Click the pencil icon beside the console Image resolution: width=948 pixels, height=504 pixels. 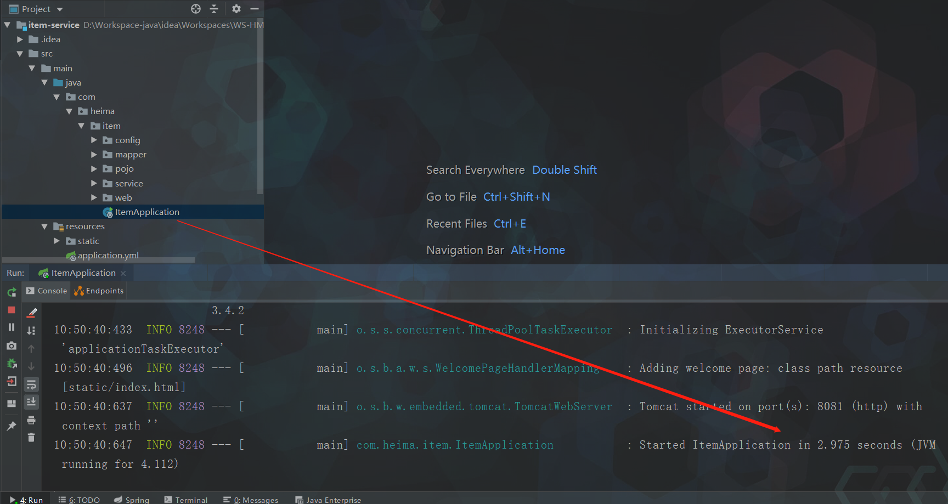tap(32, 313)
